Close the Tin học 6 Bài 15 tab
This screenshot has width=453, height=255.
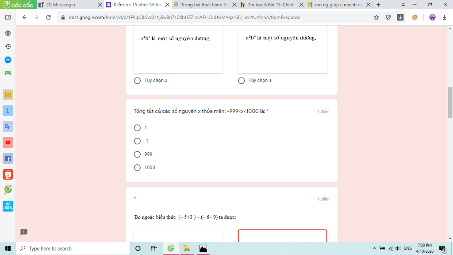point(301,4)
